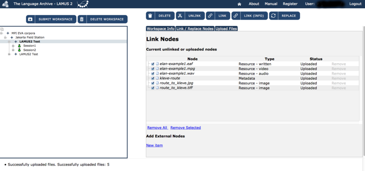The image size is (365, 171).
Task: Collapse the MPI EVA corpora node
Action: pyautogui.click(x=1, y=33)
